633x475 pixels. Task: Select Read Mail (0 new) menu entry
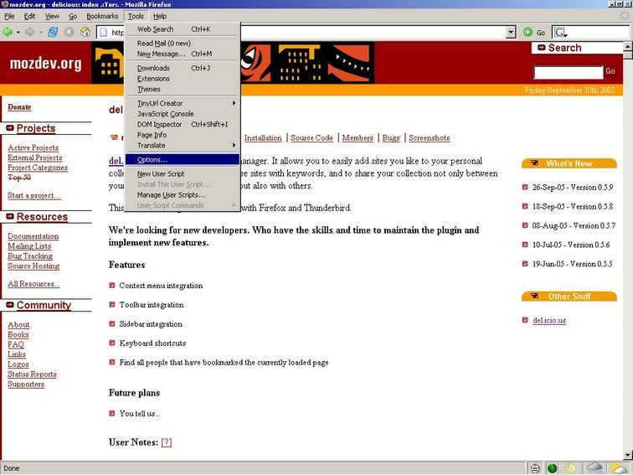[182, 44]
